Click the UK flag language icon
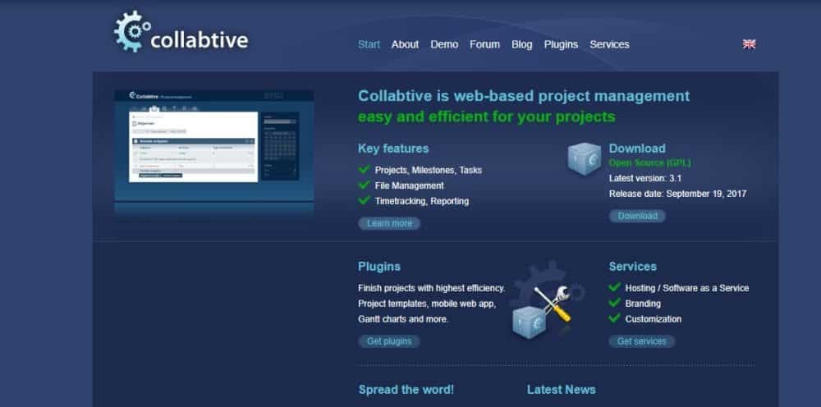 tap(749, 44)
